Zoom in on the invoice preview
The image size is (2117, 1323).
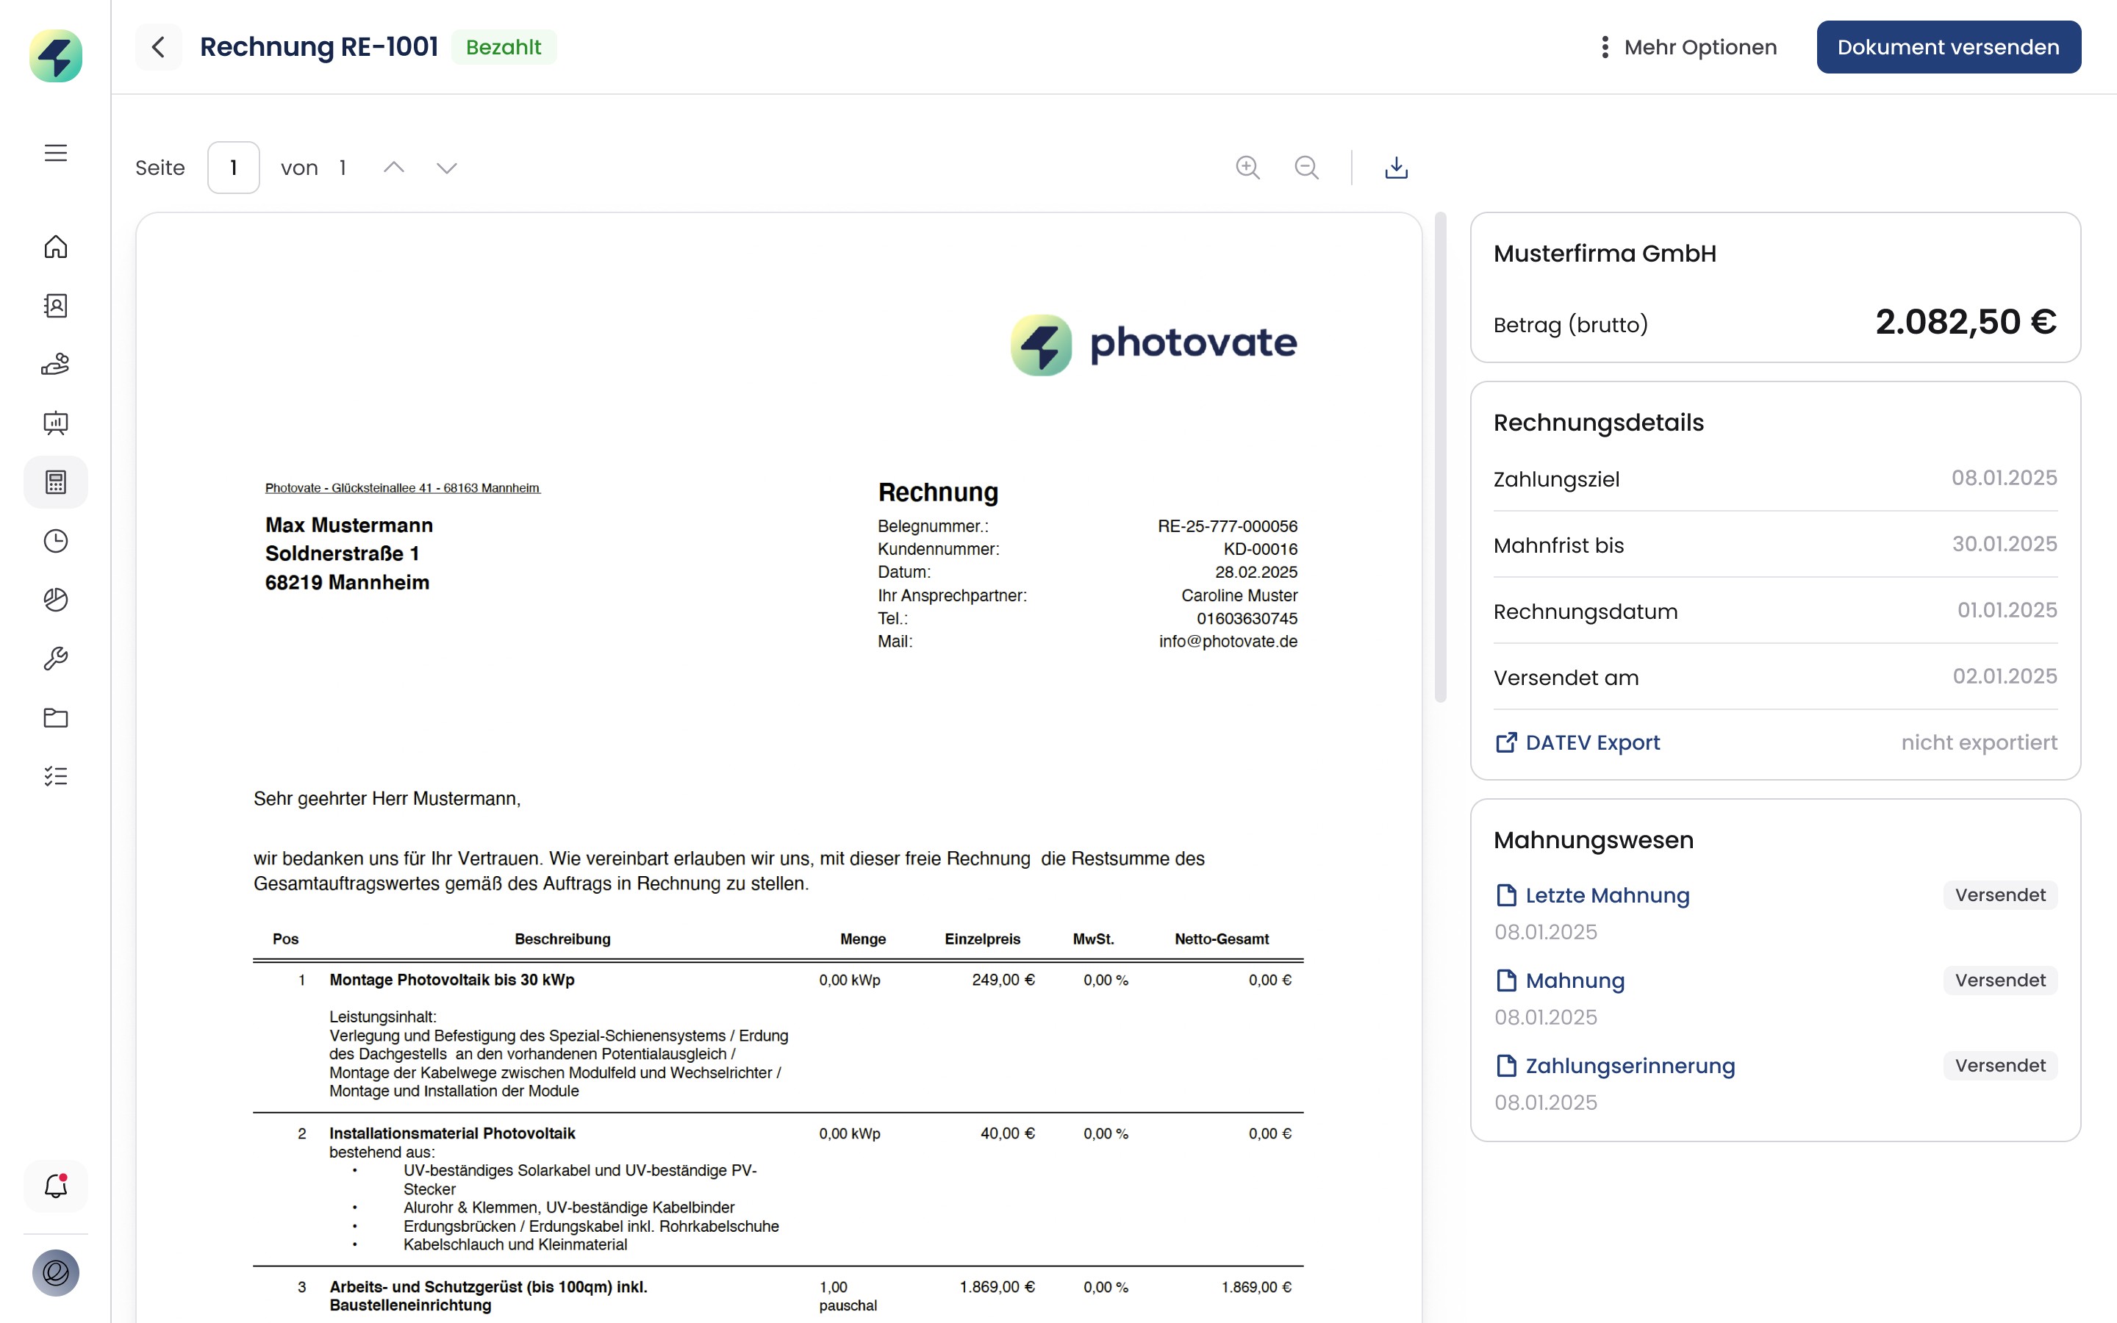point(1247,167)
